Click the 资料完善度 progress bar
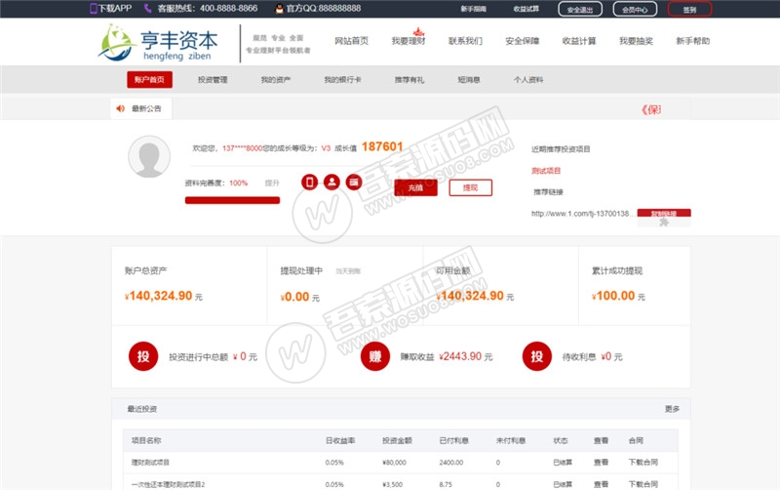 click(x=232, y=200)
